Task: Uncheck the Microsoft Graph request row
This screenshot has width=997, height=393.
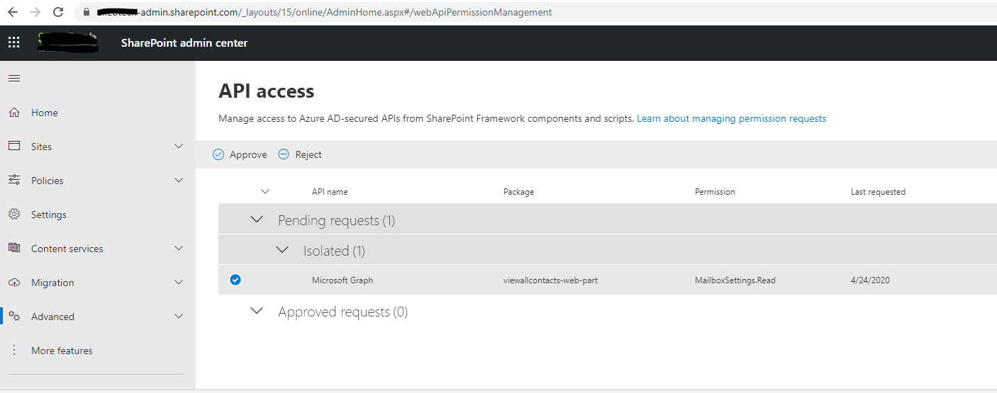Action: tap(235, 280)
